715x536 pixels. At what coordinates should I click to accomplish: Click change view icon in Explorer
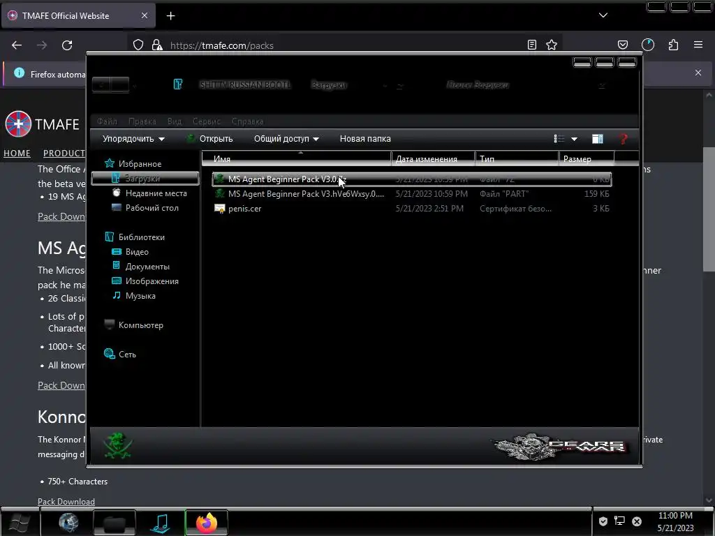point(559,139)
